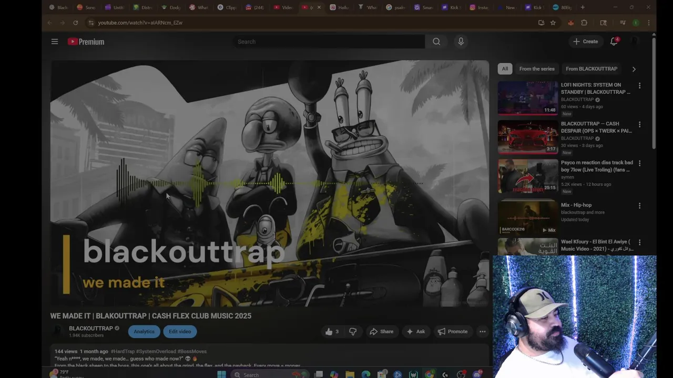Screen dimensions: 673x378
Task: Open the Chrome extensions puzzle icon
Action: [x=584, y=23]
